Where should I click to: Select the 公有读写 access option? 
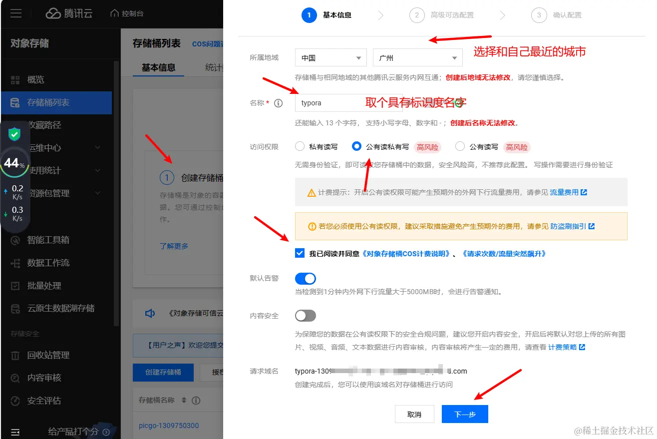460,146
